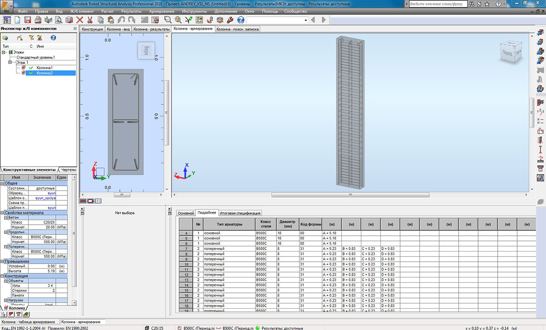Select Стандартный уровень1 tree item

[36, 57]
